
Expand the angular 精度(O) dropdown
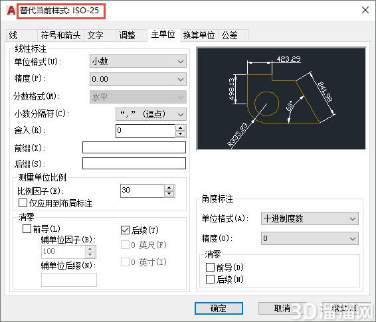(310, 238)
